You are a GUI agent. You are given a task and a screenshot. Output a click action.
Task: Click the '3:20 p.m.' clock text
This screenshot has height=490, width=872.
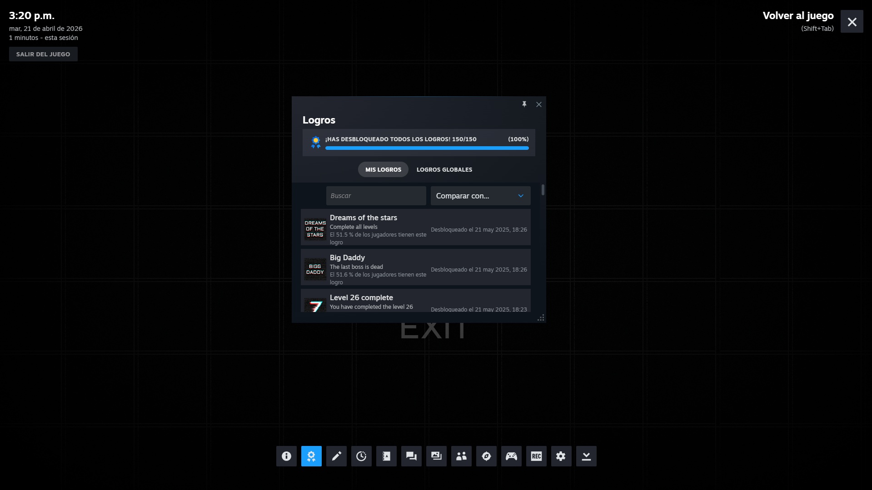[32, 15]
